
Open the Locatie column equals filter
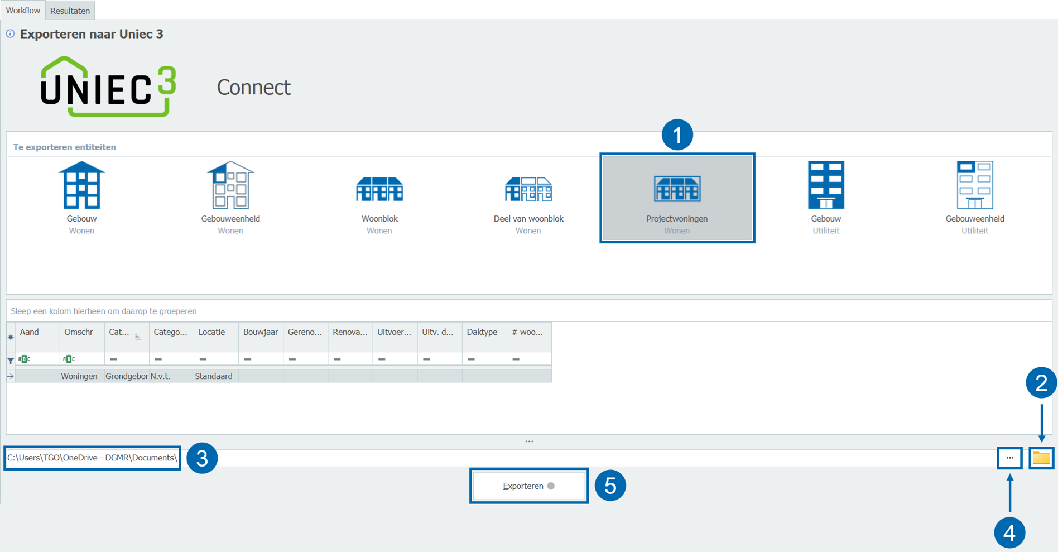pos(203,359)
